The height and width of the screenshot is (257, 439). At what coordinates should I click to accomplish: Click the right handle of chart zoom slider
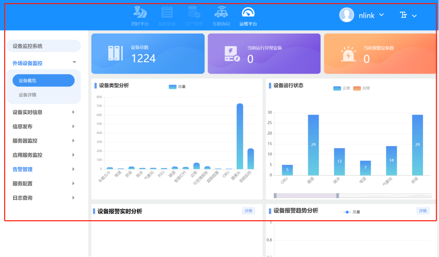coord(338,196)
